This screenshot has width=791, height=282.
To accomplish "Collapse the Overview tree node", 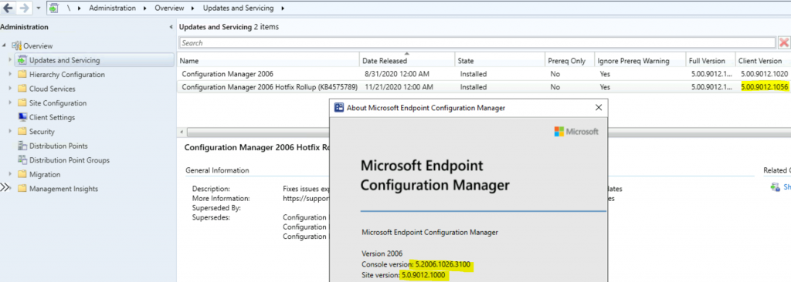I will coord(5,45).
